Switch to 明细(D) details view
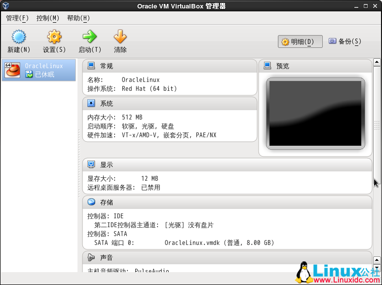This screenshot has width=382, height=285. click(300, 42)
